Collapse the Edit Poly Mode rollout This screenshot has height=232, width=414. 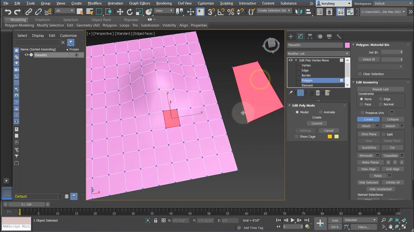(x=303, y=105)
